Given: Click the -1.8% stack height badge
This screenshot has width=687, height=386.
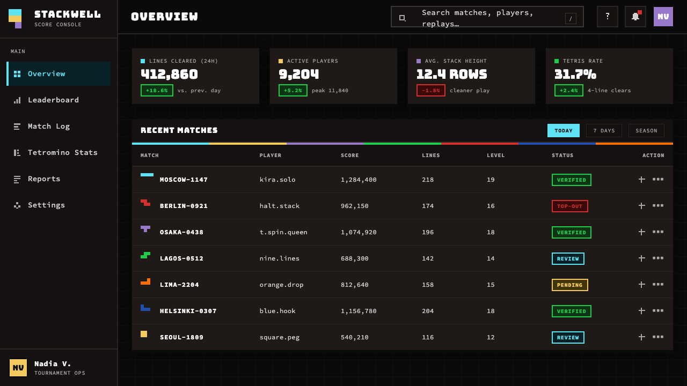Looking at the screenshot, I should pyautogui.click(x=431, y=90).
